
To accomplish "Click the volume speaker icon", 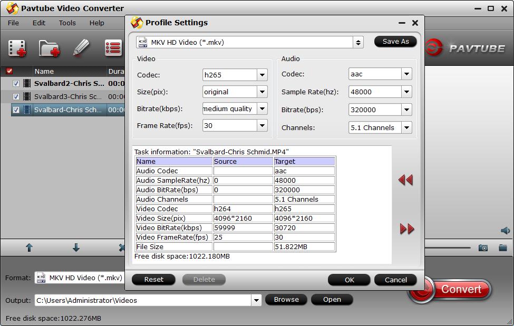I will tap(505, 231).
